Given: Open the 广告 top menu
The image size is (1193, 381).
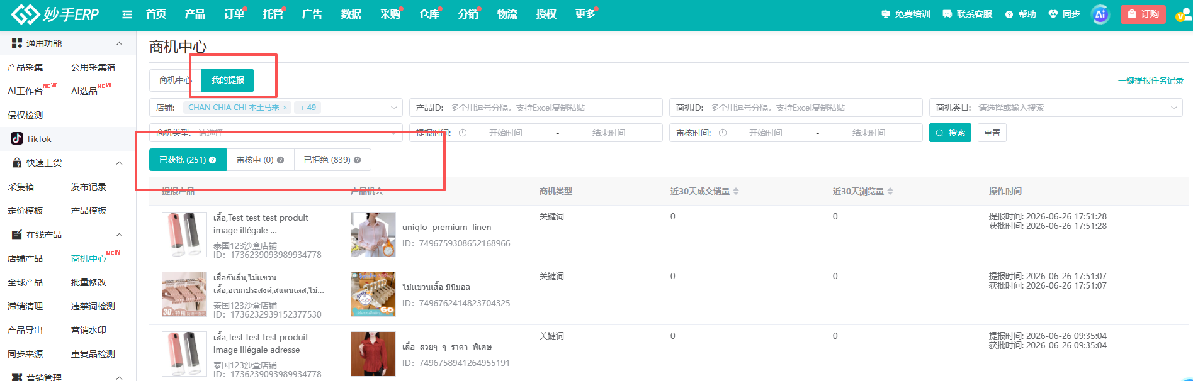Looking at the screenshot, I should [x=312, y=14].
